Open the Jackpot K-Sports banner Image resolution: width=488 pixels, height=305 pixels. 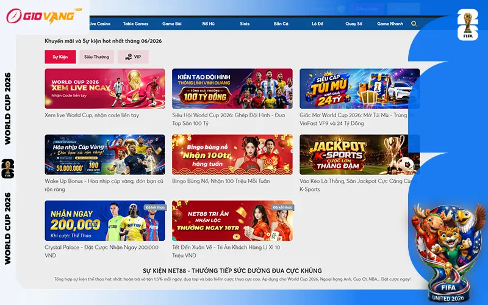(359, 155)
